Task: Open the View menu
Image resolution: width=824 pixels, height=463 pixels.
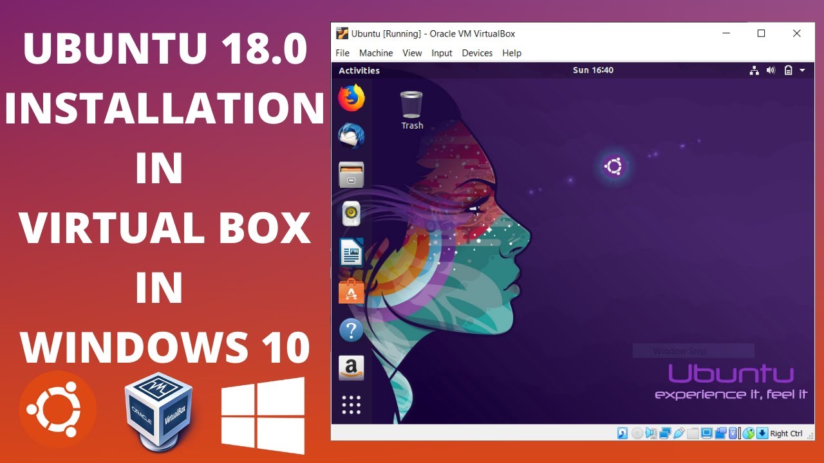Action: pyautogui.click(x=412, y=53)
